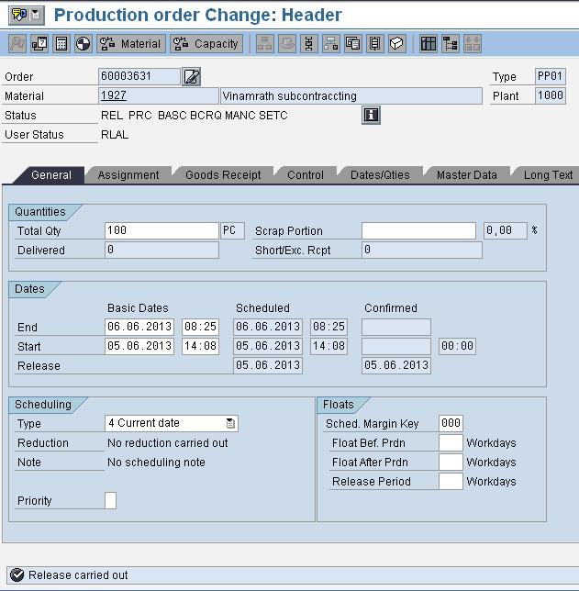579x591 pixels.
Task: Open the status information icon
Action: click(372, 115)
